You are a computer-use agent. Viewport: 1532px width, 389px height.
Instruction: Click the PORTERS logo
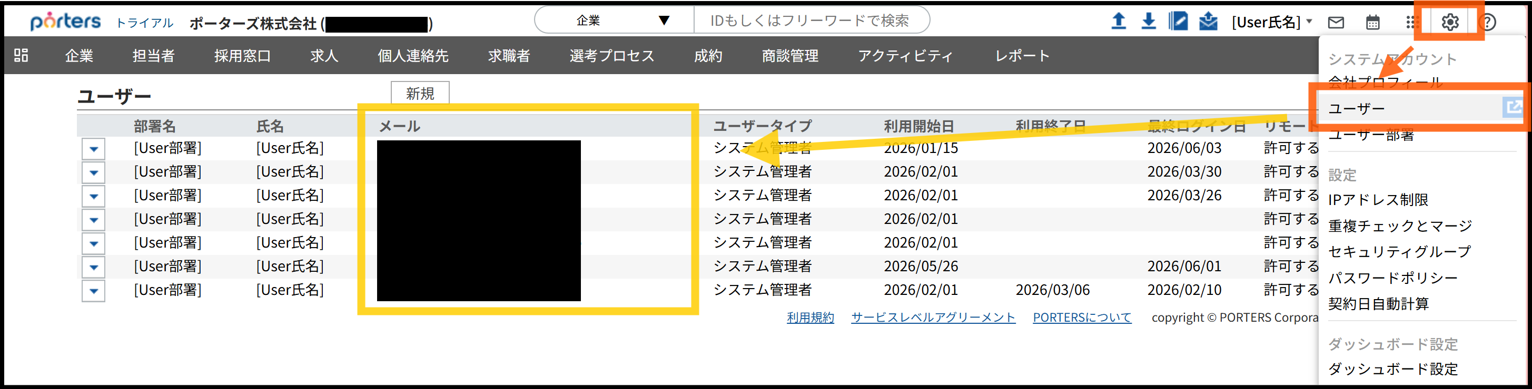65,22
